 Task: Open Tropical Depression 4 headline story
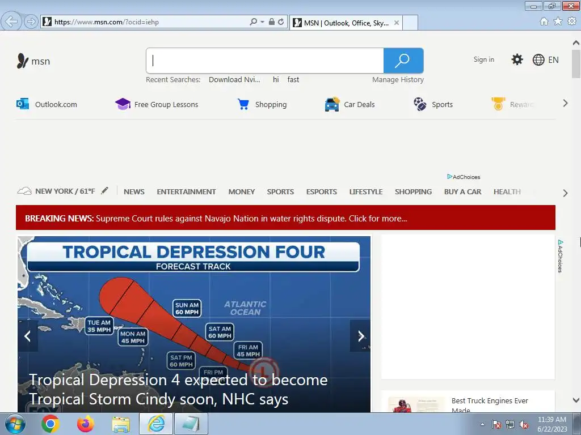[178, 390]
